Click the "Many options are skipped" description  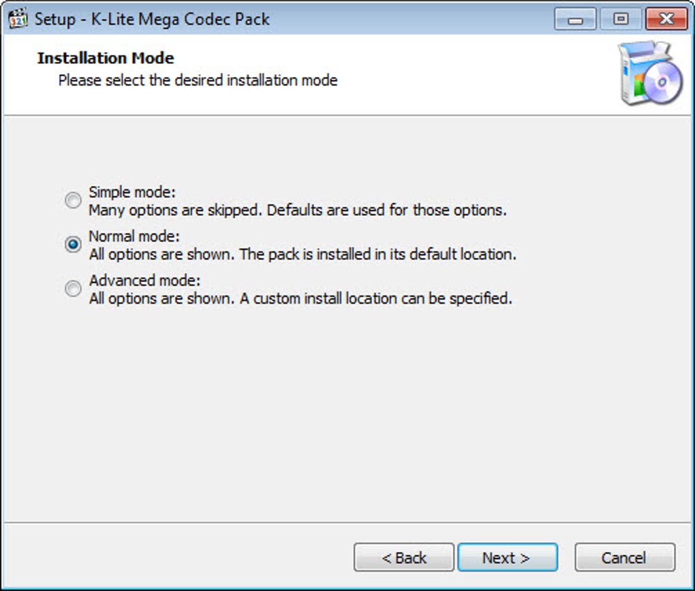click(x=297, y=210)
